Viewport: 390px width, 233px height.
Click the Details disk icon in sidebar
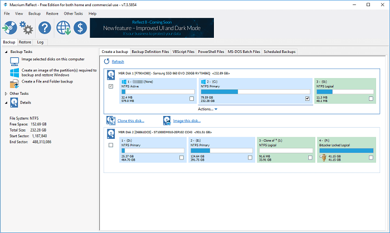point(14,103)
